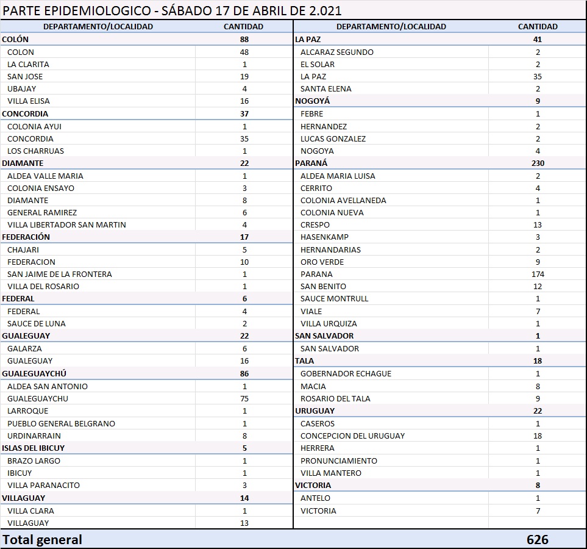Click the Total general label
Screen dimensions: 587x549
[x=43, y=540]
